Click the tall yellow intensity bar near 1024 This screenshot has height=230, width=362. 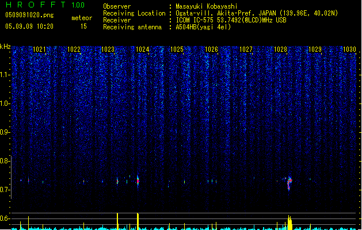click(138, 221)
